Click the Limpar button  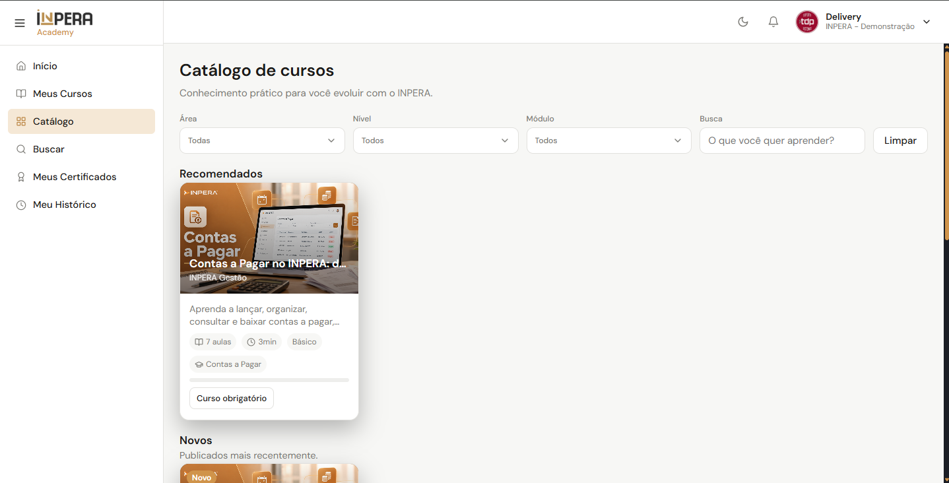(x=900, y=141)
